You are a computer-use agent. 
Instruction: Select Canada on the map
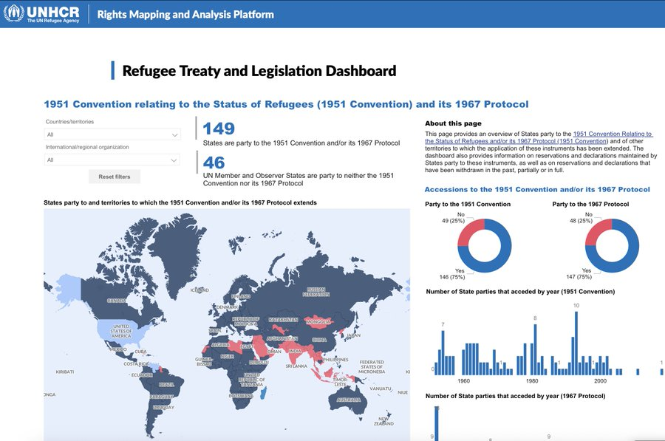[x=116, y=301]
